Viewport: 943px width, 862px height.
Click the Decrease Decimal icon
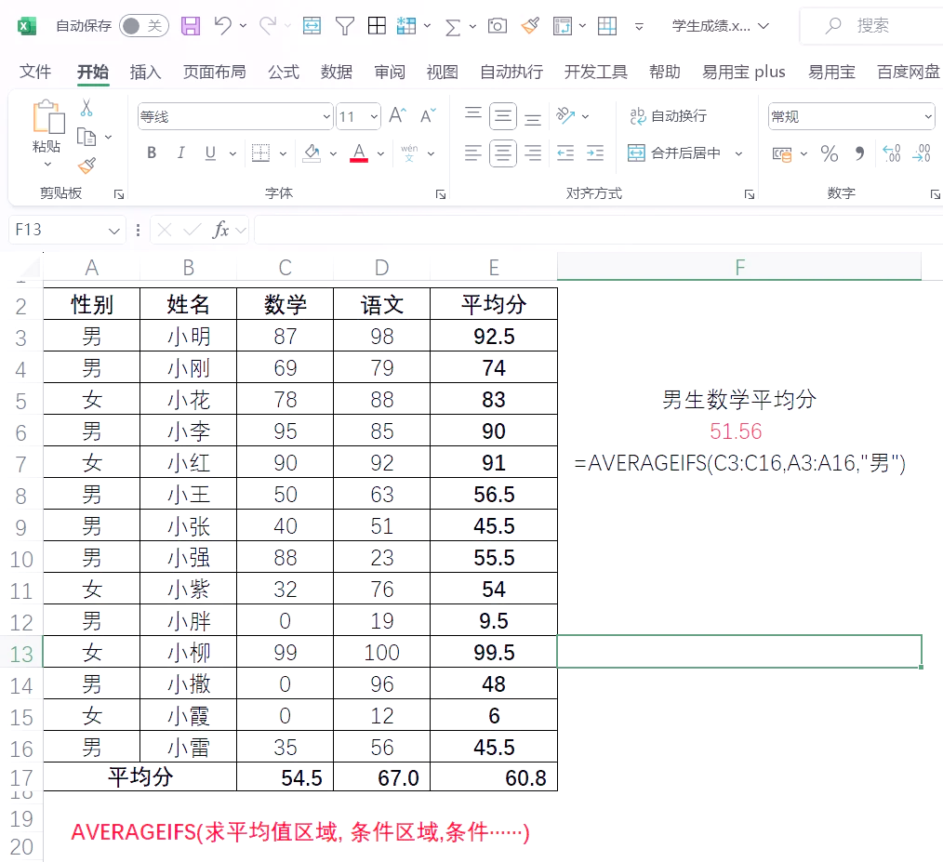pos(922,153)
